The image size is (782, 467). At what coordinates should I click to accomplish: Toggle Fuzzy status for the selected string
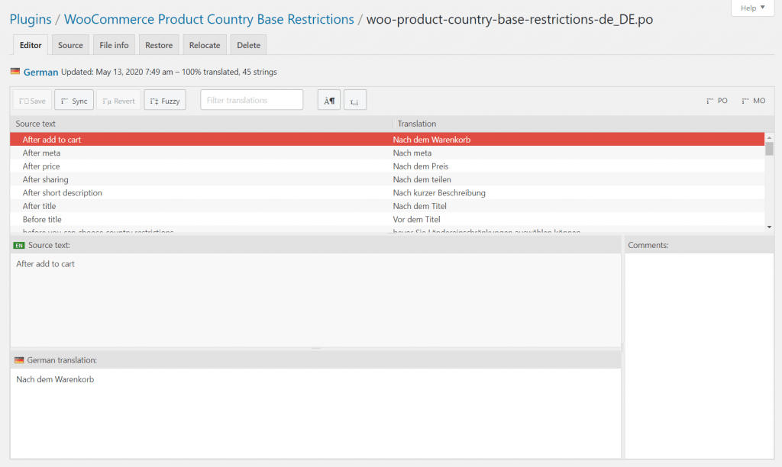pyautogui.click(x=165, y=101)
